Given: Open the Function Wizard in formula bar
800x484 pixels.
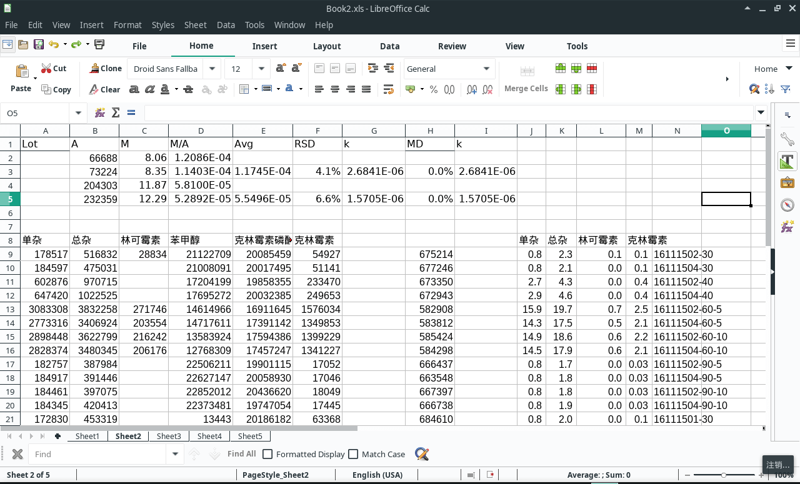Looking at the screenshot, I should click(100, 113).
